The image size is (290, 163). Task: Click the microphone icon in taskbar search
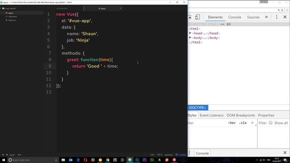tap(56, 160)
